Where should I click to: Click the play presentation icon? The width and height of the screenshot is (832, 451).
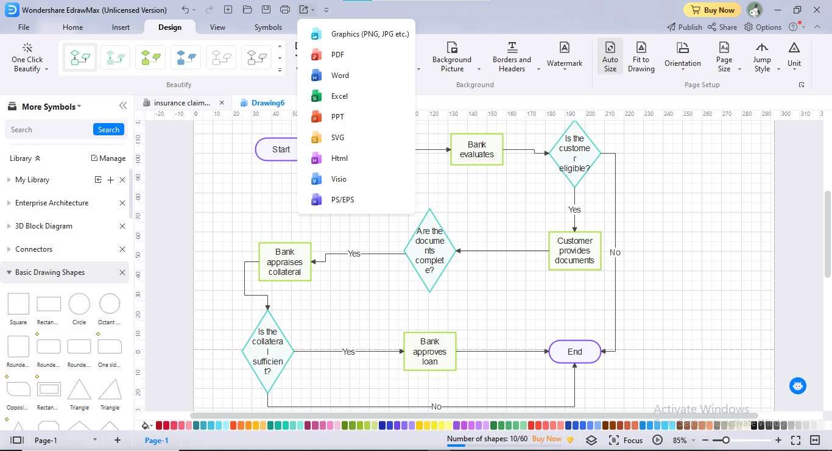click(658, 440)
